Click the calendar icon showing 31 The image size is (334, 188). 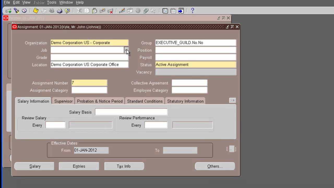[165, 11]
